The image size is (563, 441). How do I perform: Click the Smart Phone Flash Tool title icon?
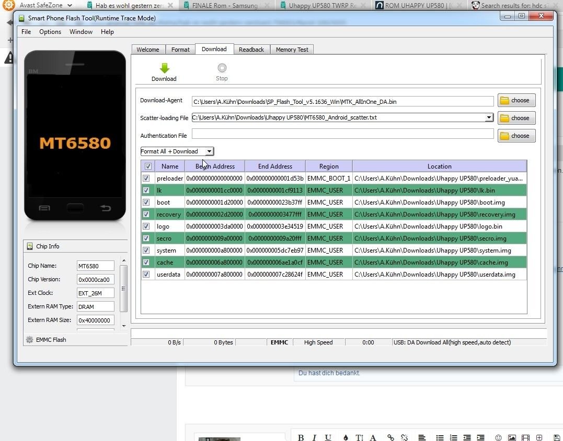click(21, 18)
